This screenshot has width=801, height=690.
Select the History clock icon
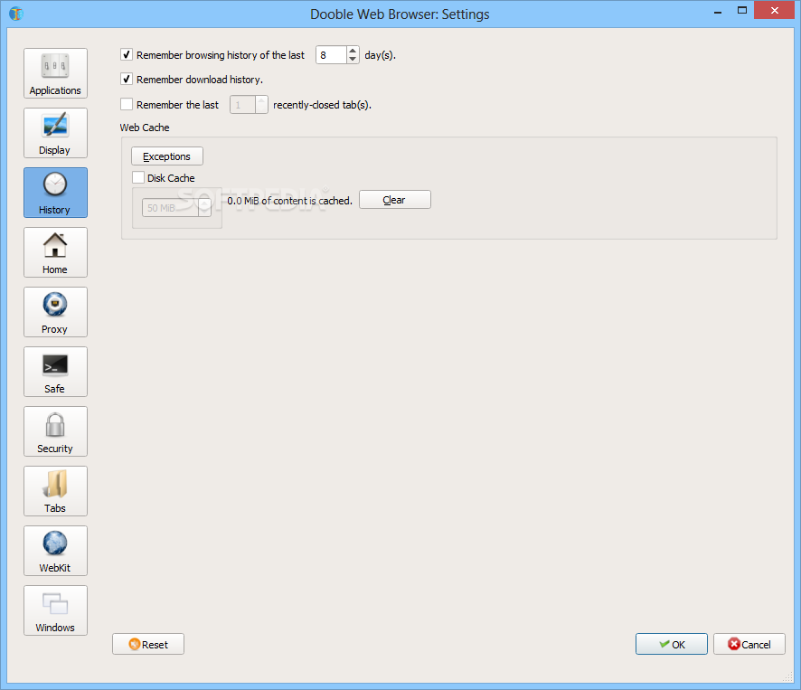pos(55,184)
